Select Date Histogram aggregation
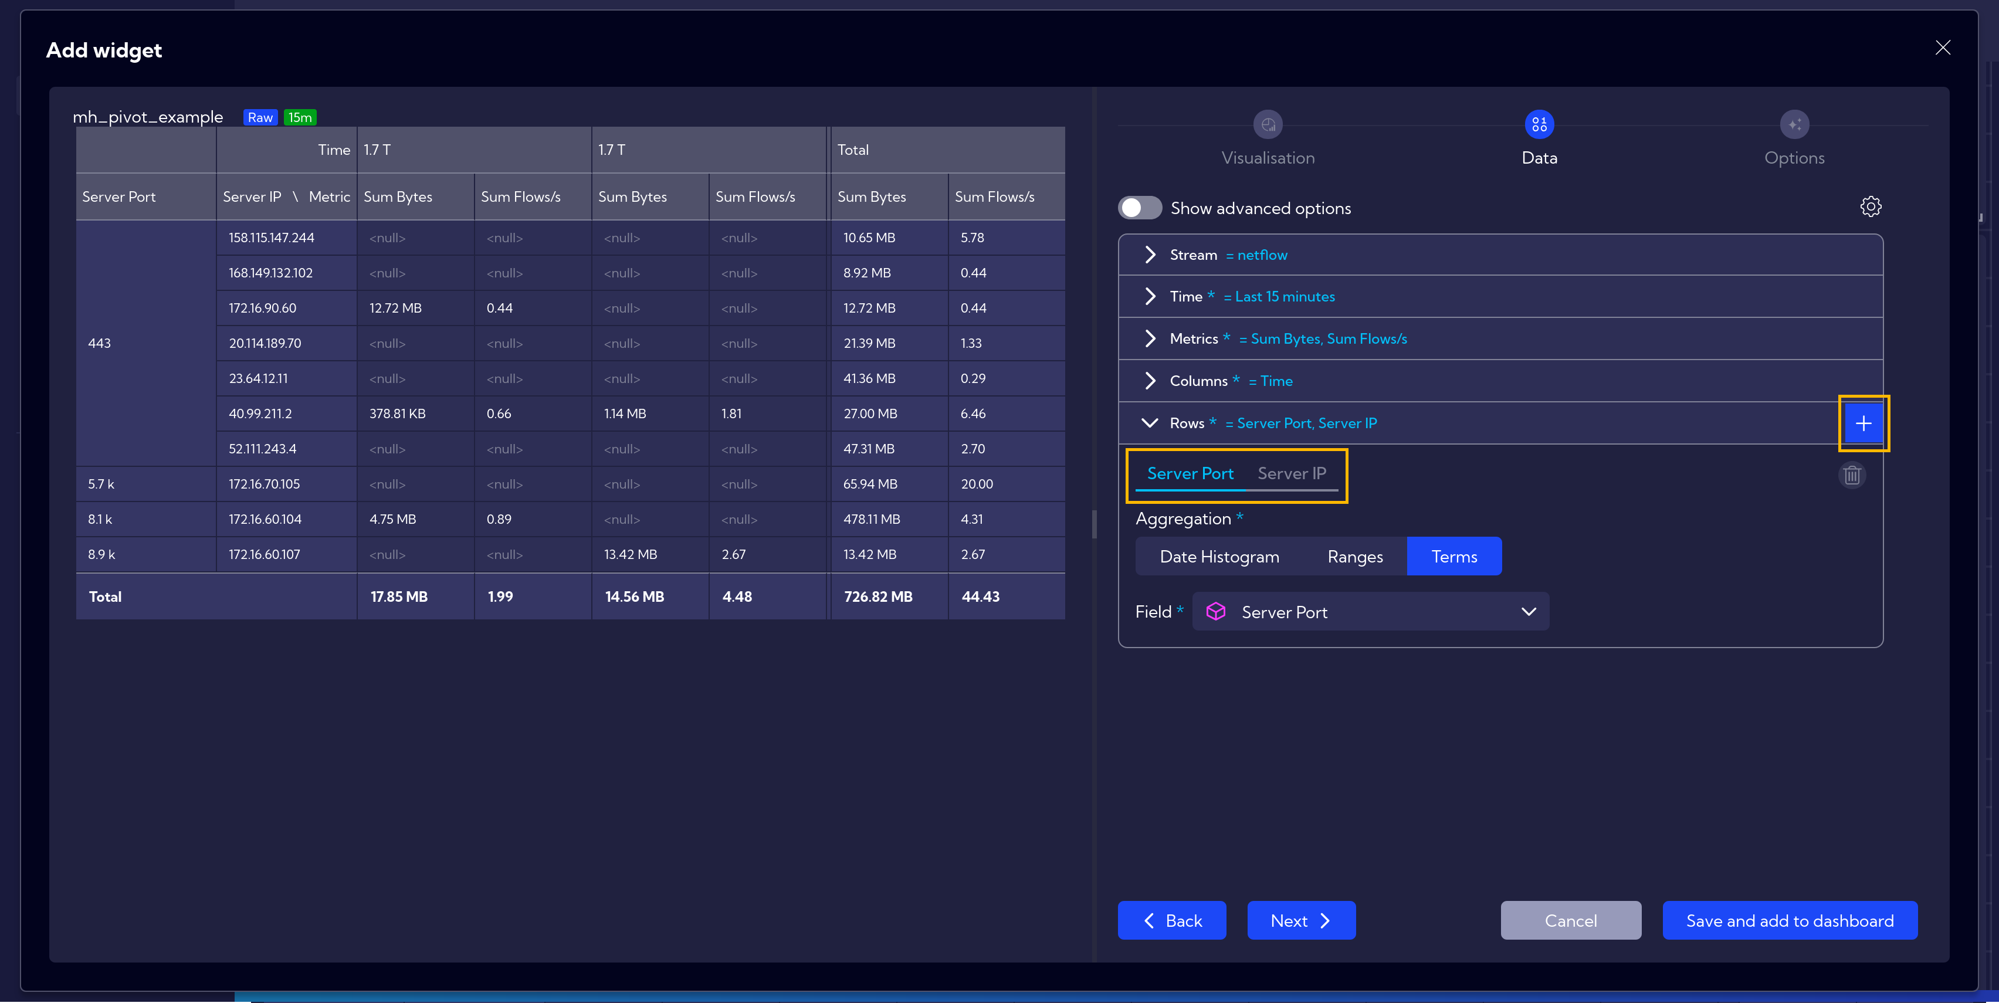1999x1003 pixels. coord(1219,556)
